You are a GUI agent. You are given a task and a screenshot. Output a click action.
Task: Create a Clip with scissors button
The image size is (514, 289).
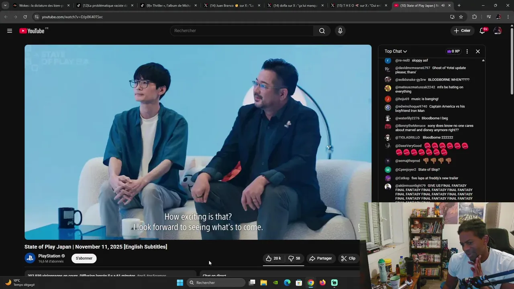348,258
